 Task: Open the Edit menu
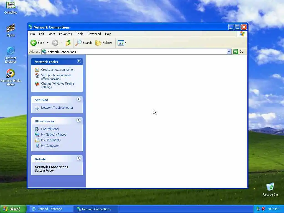coord(42,34)
